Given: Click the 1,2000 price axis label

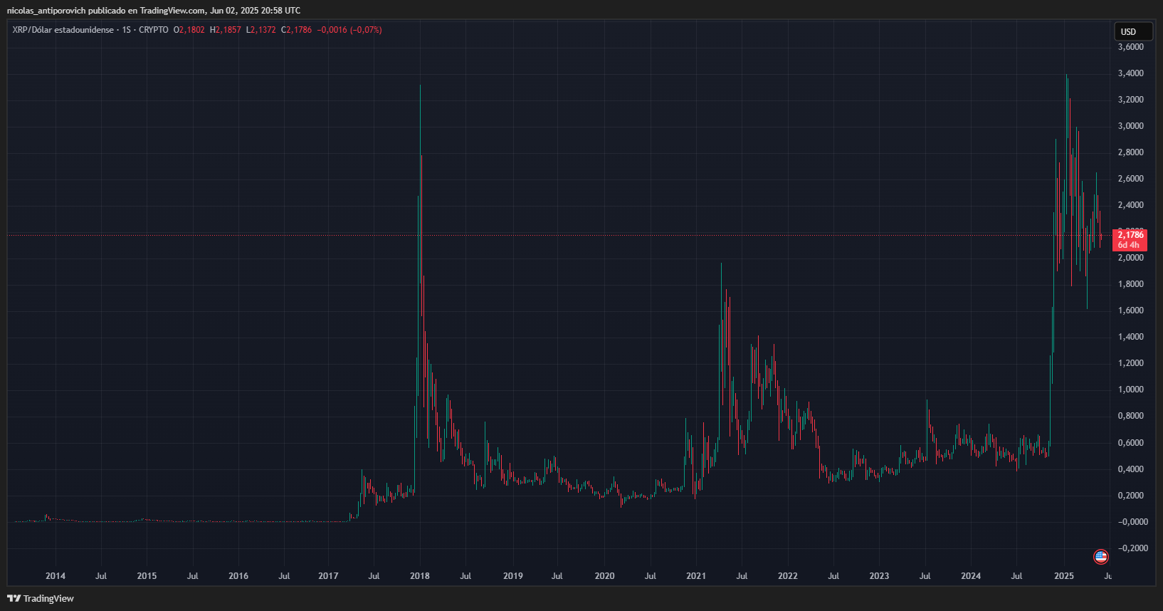Looking at the screenshot, I should pyautogui.click(x=1131, y=363).
